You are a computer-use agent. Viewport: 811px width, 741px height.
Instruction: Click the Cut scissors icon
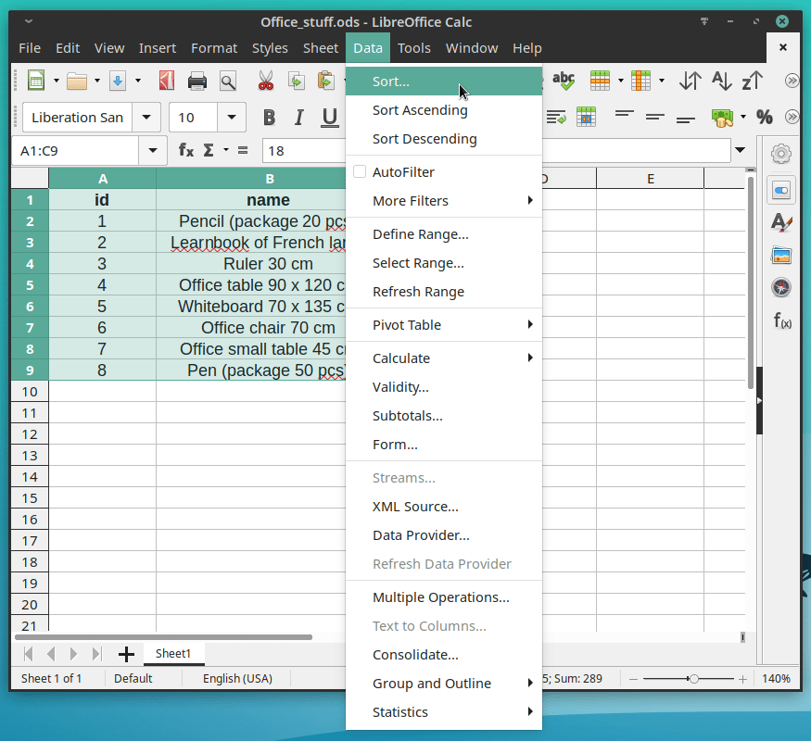[x=265, y=81]
